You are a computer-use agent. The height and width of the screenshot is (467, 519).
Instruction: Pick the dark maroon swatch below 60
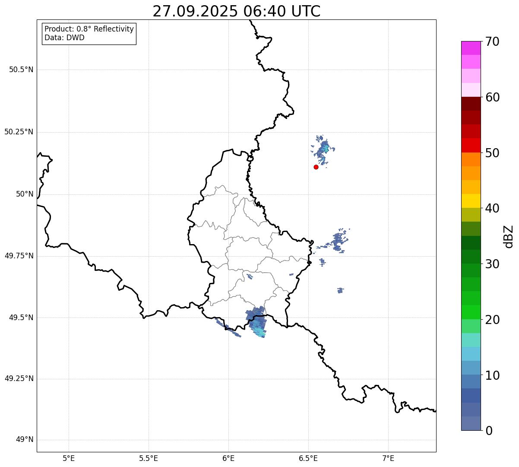471,104
